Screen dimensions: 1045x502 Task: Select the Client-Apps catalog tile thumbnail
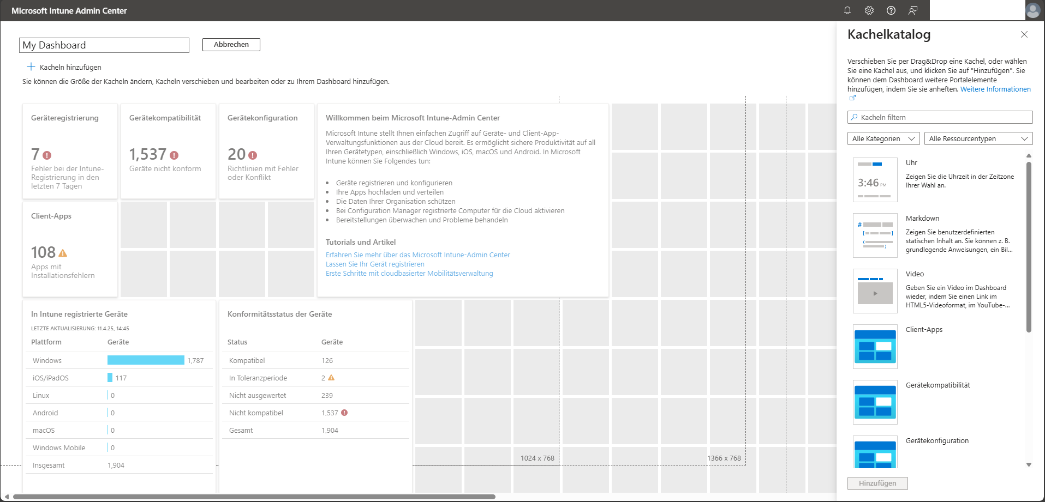875,347
